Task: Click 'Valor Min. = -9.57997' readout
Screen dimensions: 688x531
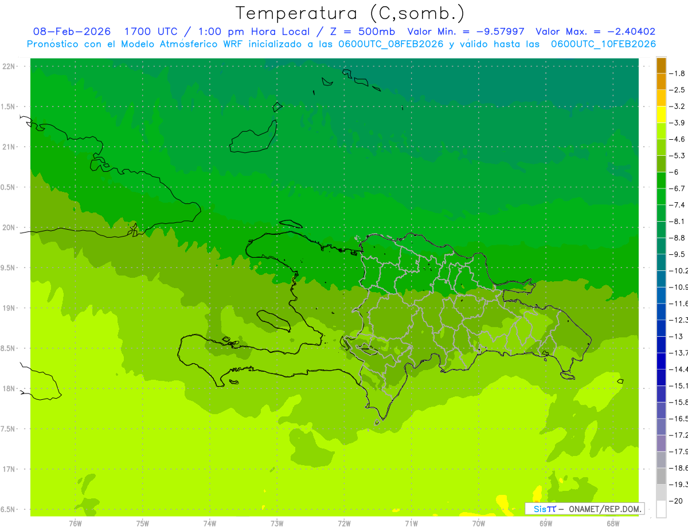Action: [x=467, y=32]
